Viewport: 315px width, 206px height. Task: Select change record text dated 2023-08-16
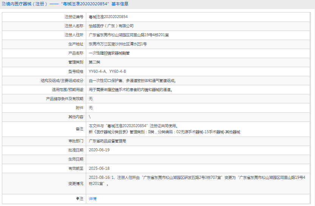[197, 181]
